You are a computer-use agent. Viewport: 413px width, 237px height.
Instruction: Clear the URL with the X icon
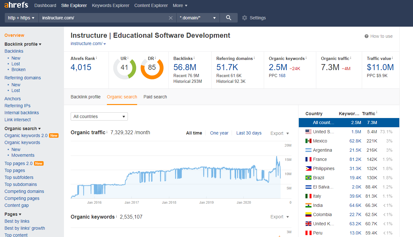coord(171,18)
